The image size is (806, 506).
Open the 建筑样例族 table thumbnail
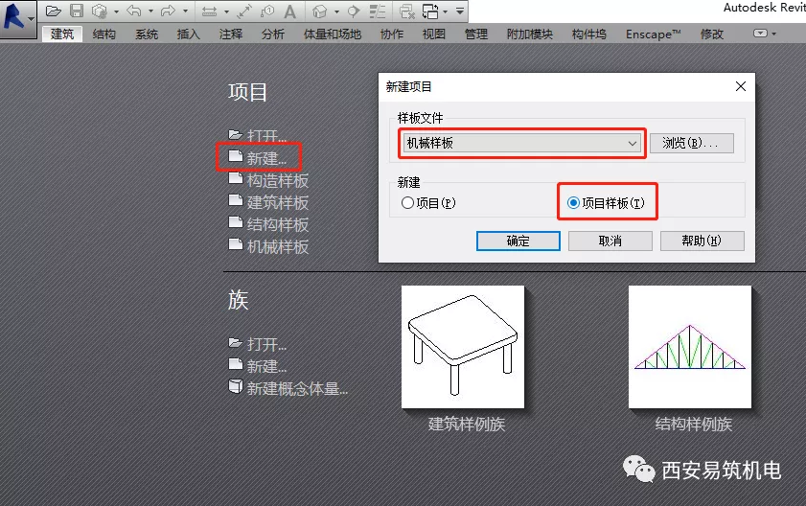tap(463, 347)
